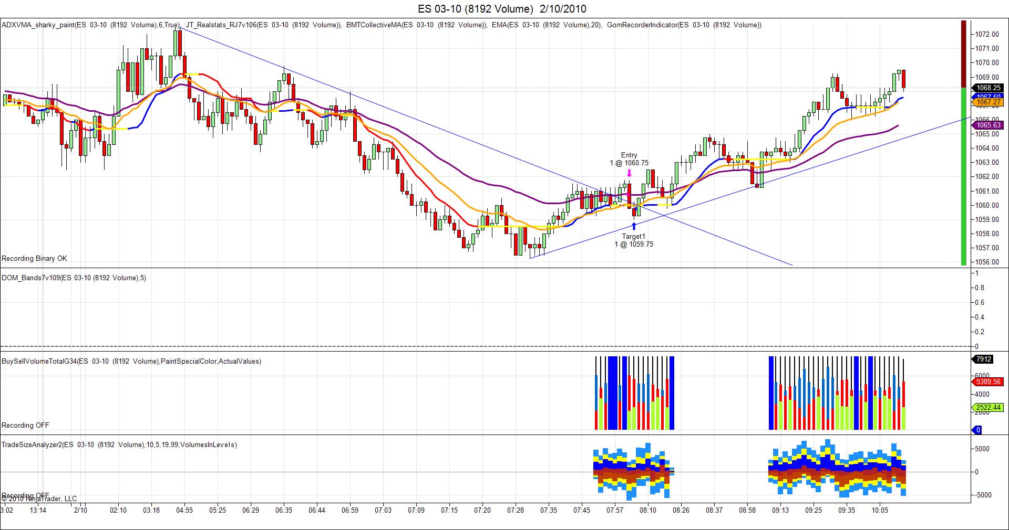Click the 2010 NinjaTrader, LLC copyright text
The height and width of the screenshot is (530, 1009).
click(39, 499)
